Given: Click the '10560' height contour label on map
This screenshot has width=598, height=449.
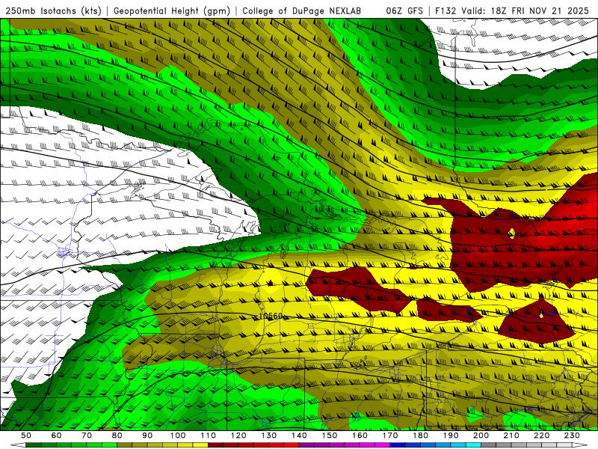Looking at the screenshot, I should (x=270, y=316).
